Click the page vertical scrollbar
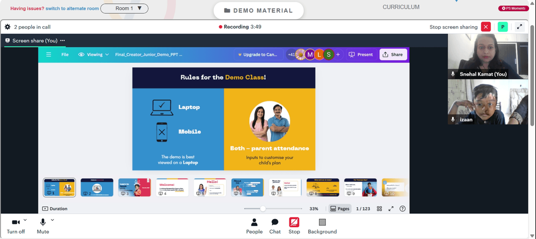The width and height of the screenshot is (536, 239). tap(533, 75)
